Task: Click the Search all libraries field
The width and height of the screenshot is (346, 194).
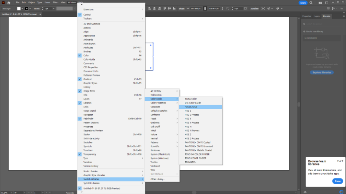Action: tap(322, 24)
